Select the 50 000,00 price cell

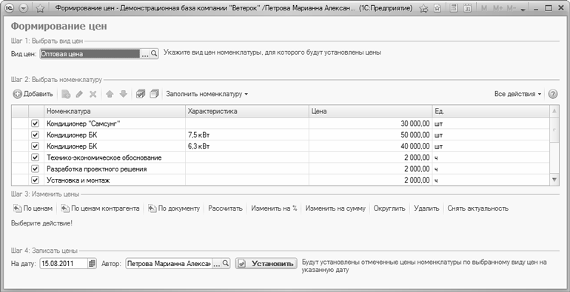click(x=370, y=135)
